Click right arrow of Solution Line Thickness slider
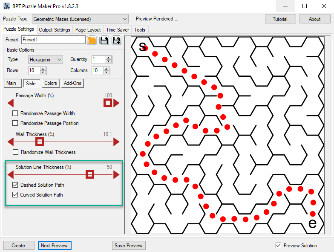Screen dimensions: 334x252 116,174
